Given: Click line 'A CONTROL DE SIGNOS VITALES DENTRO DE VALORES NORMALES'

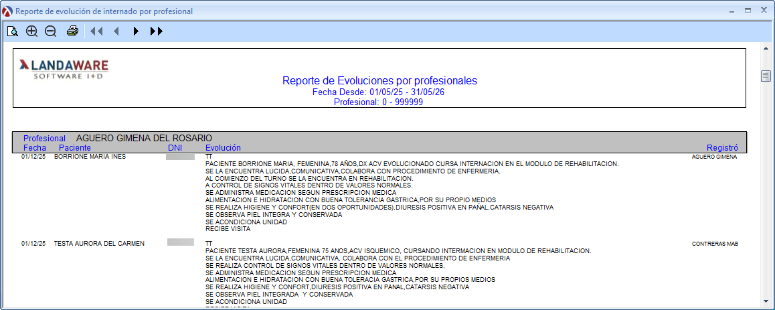Looking at the screenshot, I should (309, 185).
